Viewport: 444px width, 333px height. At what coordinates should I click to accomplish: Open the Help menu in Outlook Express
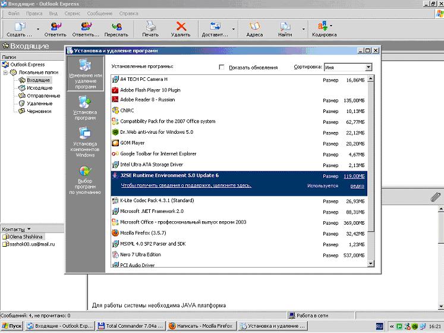click(x=128, y=12)
